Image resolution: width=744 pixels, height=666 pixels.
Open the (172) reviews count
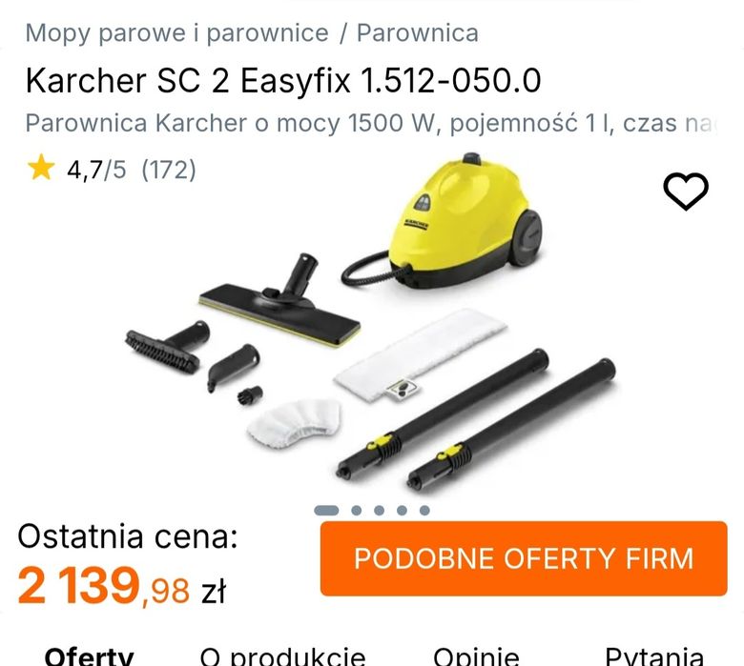point(169,170)
